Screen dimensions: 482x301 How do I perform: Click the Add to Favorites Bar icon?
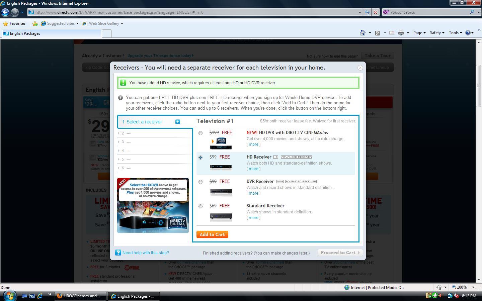tap(35, 23)
